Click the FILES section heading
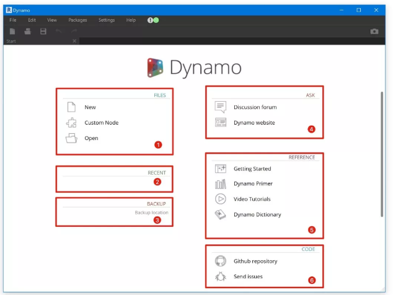 [x=160, y=95]
